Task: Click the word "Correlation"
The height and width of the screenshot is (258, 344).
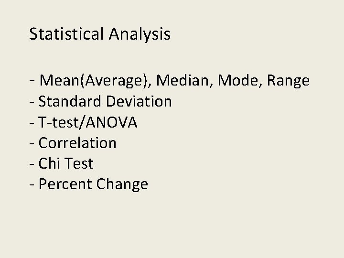Action: [x=77, y=143]
